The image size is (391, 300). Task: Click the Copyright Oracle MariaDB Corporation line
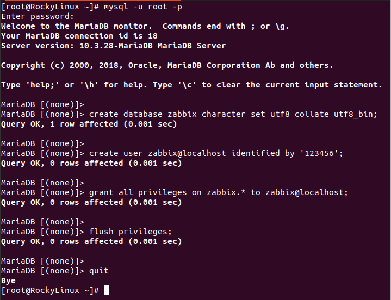click(x=167, y=65)
